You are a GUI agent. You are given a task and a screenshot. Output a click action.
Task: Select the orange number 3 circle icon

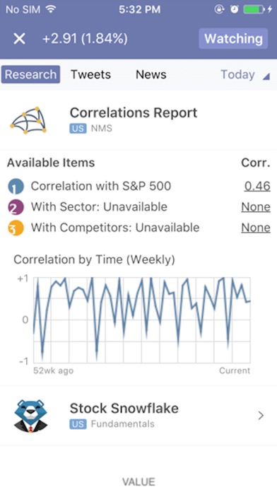click(x=16, y=228)
